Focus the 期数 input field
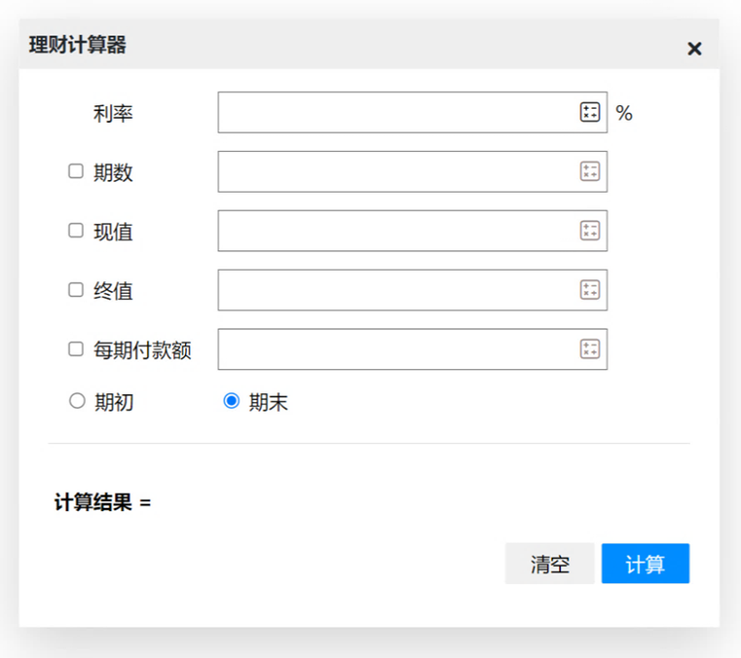Image resolution: width=741 pixels, height=658 pixels. pyautogui.click(x=413, y=171)
